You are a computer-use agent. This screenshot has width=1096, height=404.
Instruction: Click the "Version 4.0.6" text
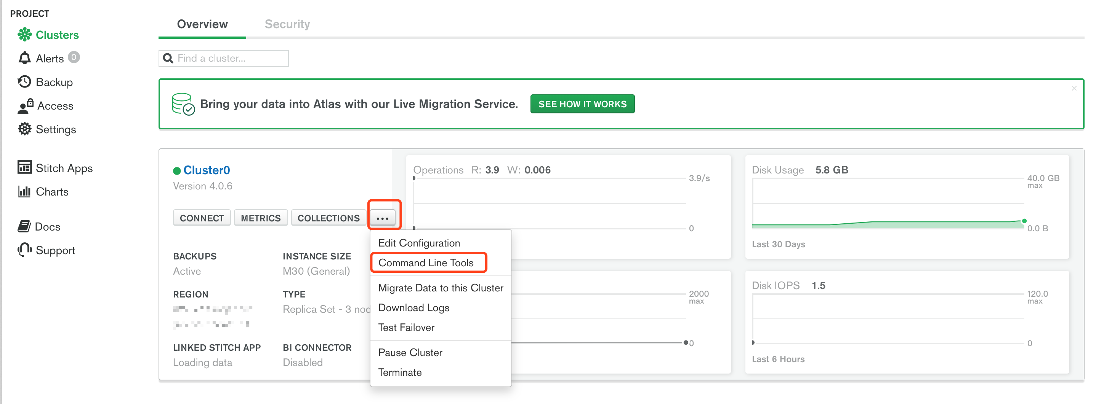tap(202, 186)
